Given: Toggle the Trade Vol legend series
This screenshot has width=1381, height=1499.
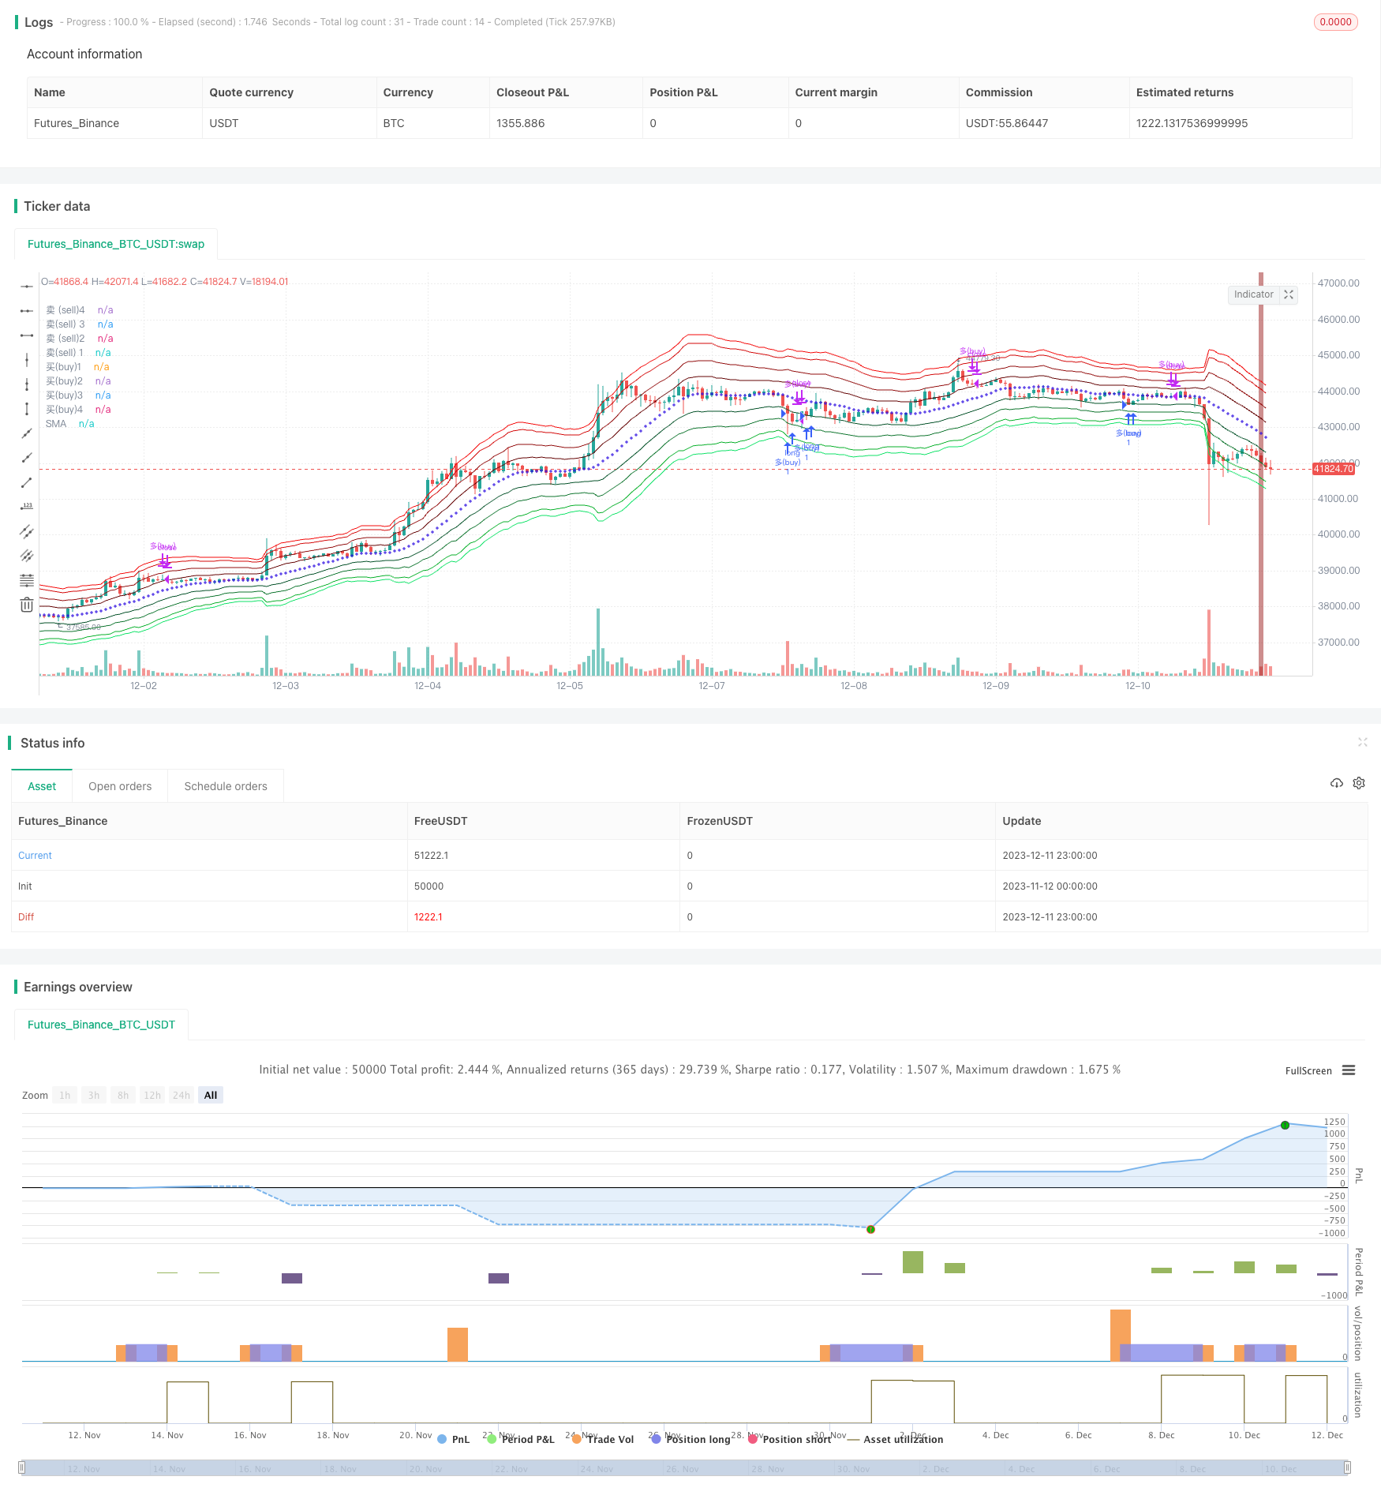Looking at the screenshot, I should (x=603, y=1439).
